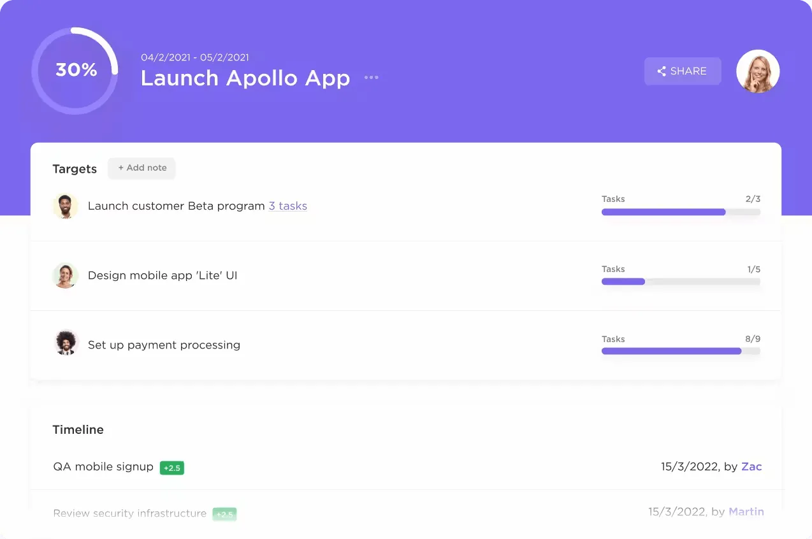Open the user link Zac
The width and height of the screenshot is (812, 539).
coord(751,466)
